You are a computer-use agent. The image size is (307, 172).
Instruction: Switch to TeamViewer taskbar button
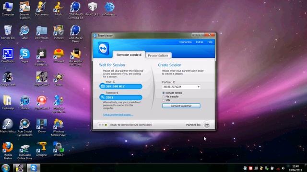coord(34,168)
